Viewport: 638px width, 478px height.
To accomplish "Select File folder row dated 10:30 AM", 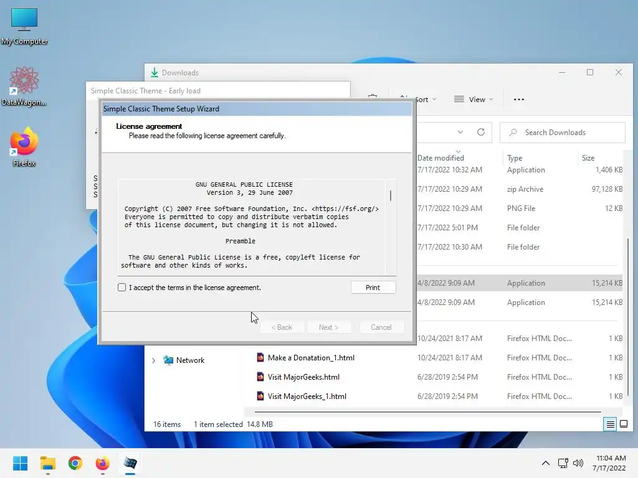I will pos(520,246).
